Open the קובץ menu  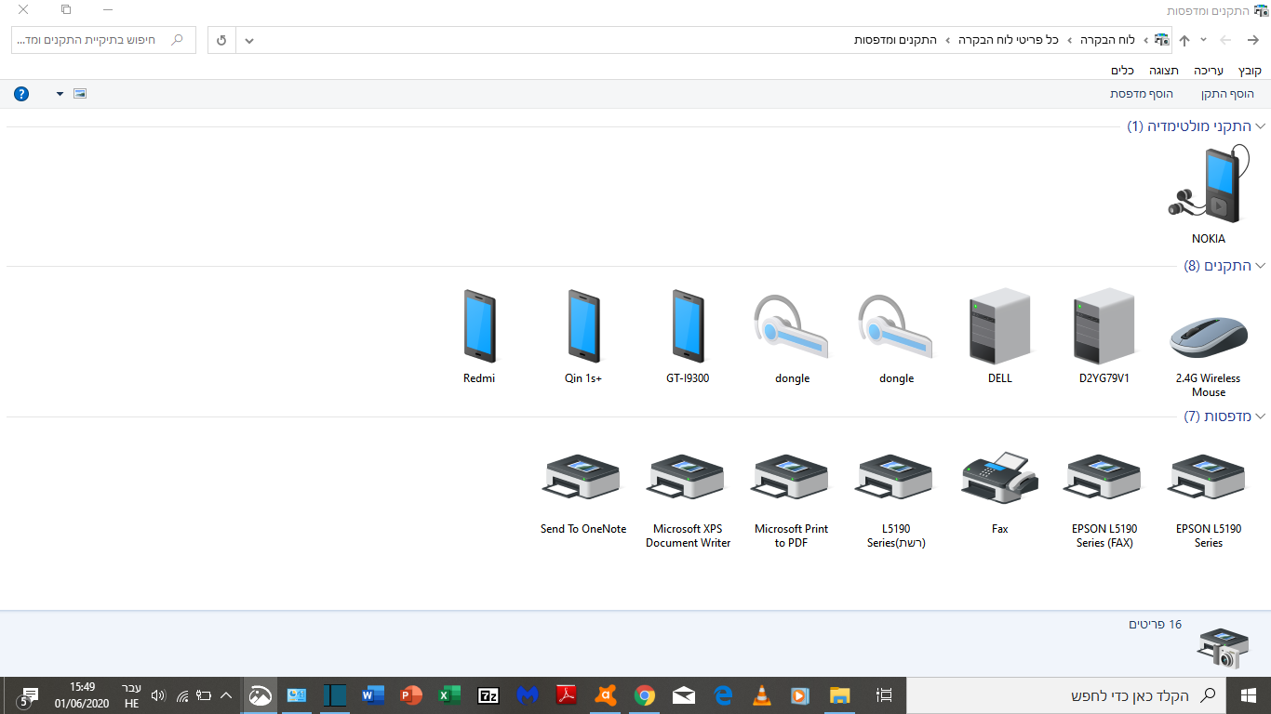coord(1250,71)
